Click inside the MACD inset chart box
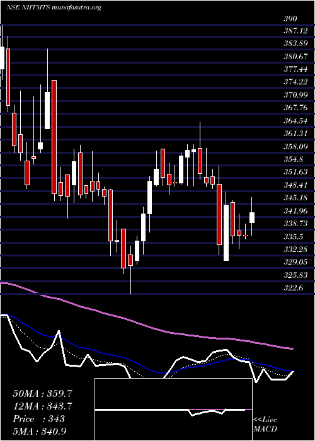The height and width of the screenshot is (441, 315). tap(173, 409)
